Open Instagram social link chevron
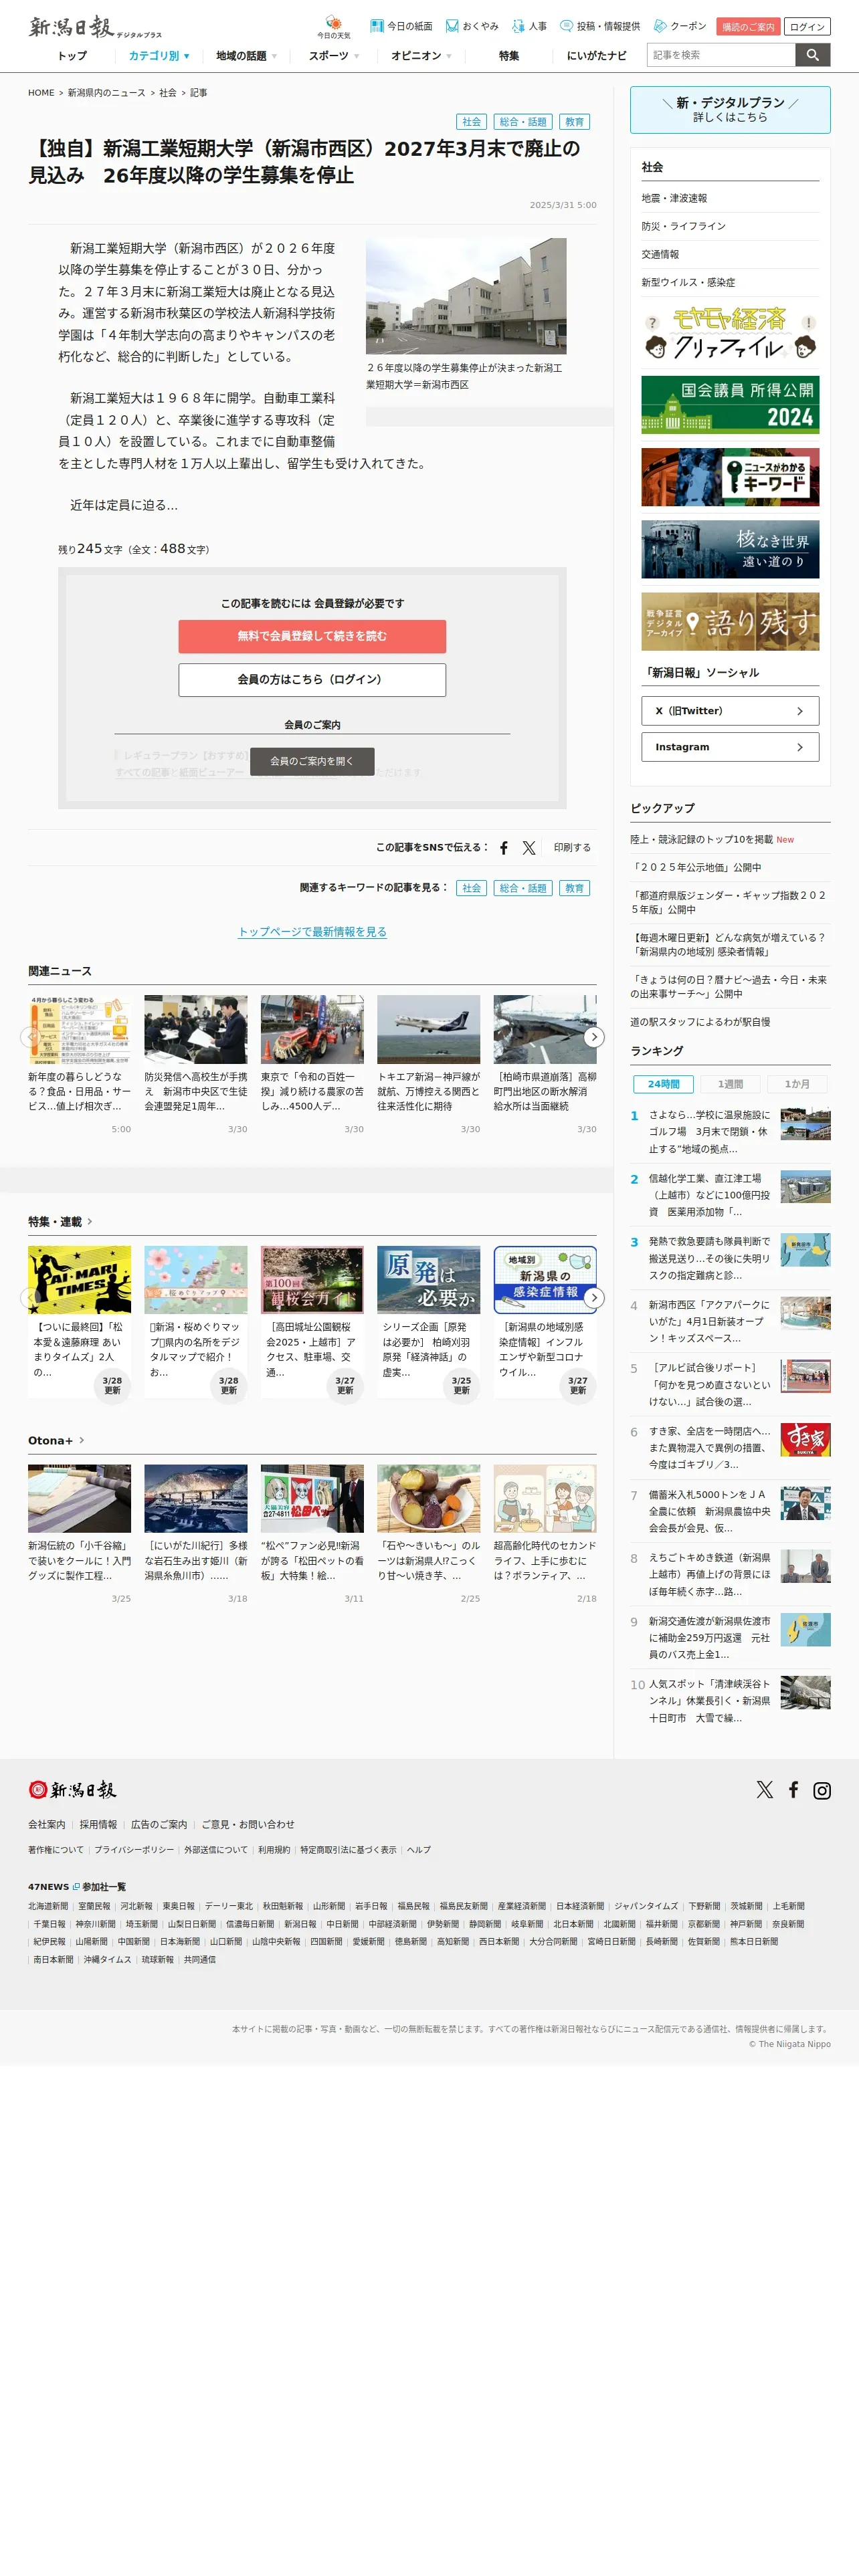The height and width of the screenshot is (2576, 859). pos(799,747)
